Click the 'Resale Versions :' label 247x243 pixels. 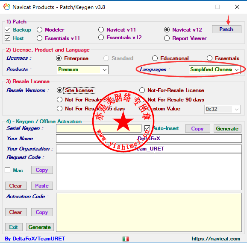click(28, 90)
